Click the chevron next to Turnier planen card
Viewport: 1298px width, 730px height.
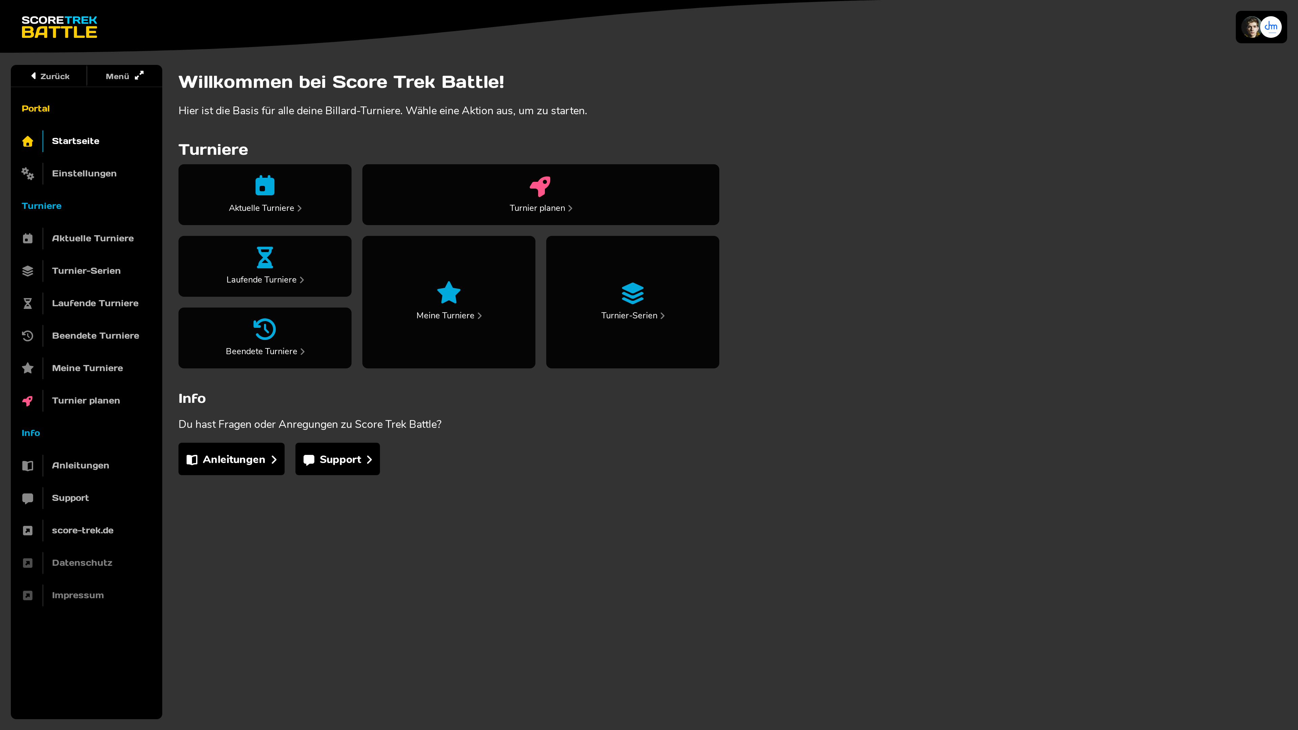(570, 208)
